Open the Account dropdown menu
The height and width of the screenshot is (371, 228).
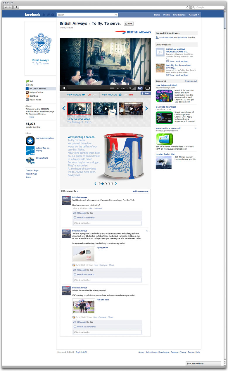(x=194, y=15)
